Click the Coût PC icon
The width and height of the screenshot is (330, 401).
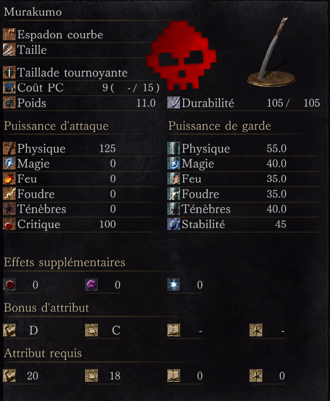point(9,88)
